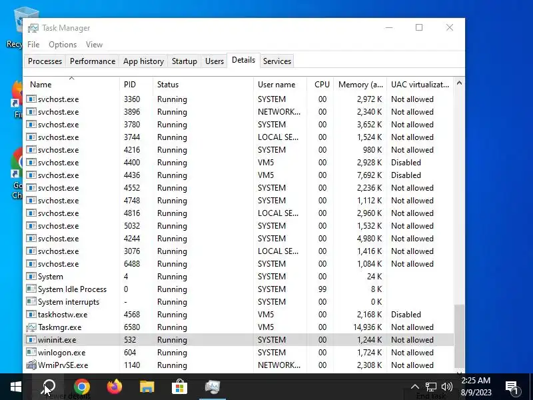Switch to the Startup tab
Image resolution: width=533 pixels, height=400 pixels.
point(185,61)
